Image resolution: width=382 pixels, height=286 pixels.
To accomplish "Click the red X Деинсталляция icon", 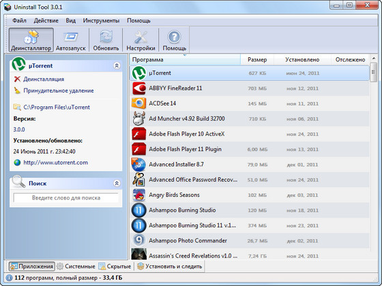I will [x=17, y=79].
